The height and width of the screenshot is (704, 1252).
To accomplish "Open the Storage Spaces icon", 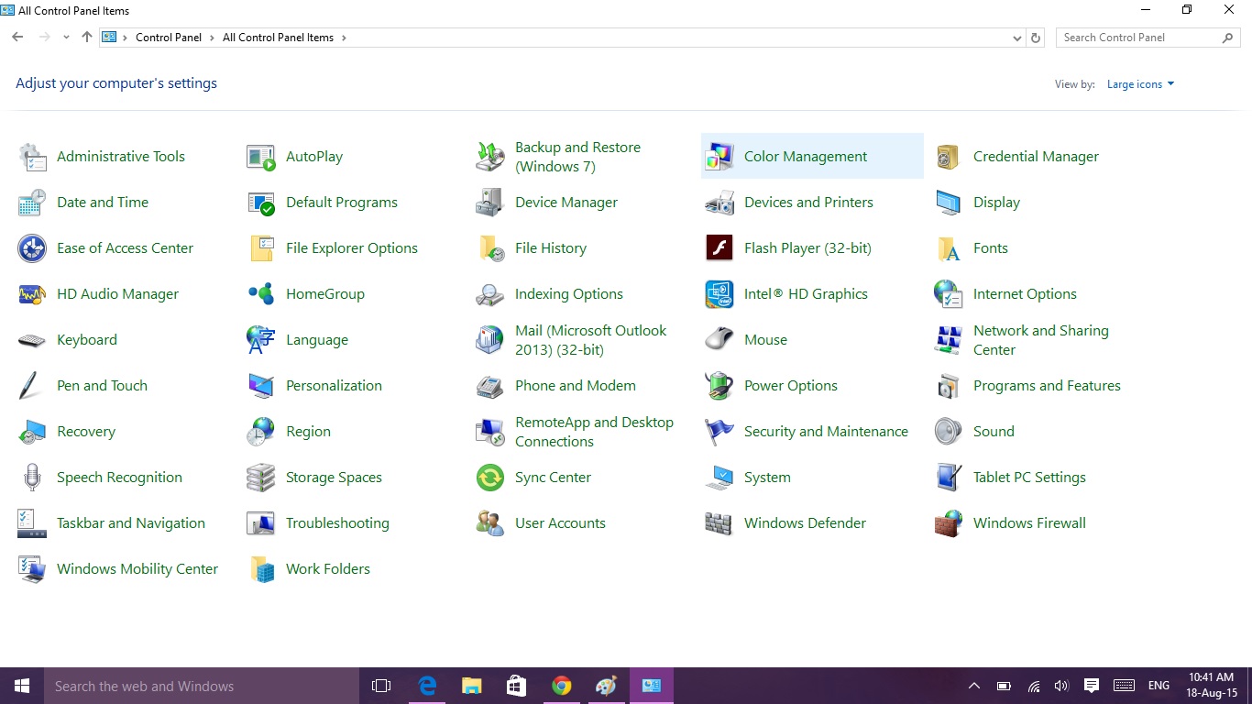I will [x=261, y=478].
